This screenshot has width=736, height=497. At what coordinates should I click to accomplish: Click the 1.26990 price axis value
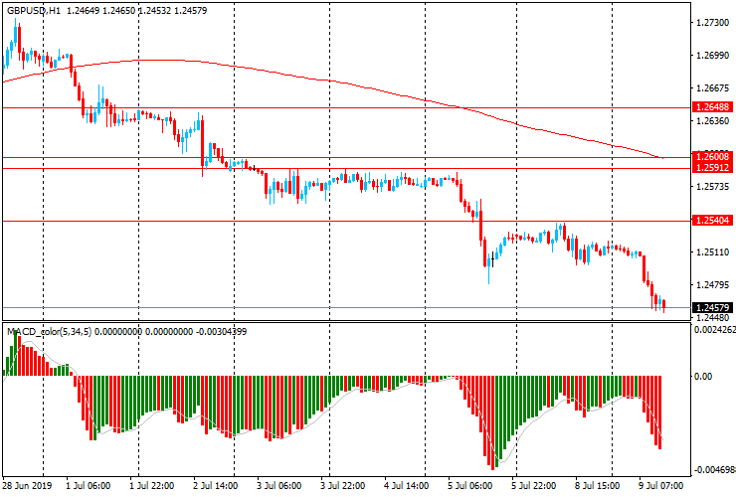click(713, 56)
